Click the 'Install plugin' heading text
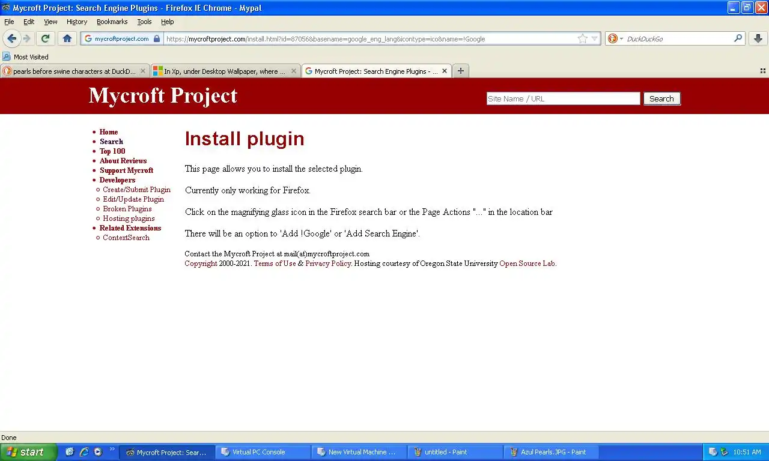The width and height of the screenshot is (769, 461). tap(245, 139)
